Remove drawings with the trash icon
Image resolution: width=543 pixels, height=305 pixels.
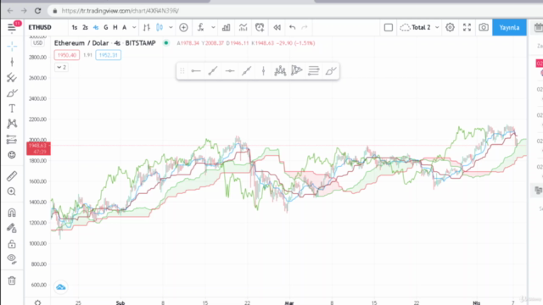12,280
